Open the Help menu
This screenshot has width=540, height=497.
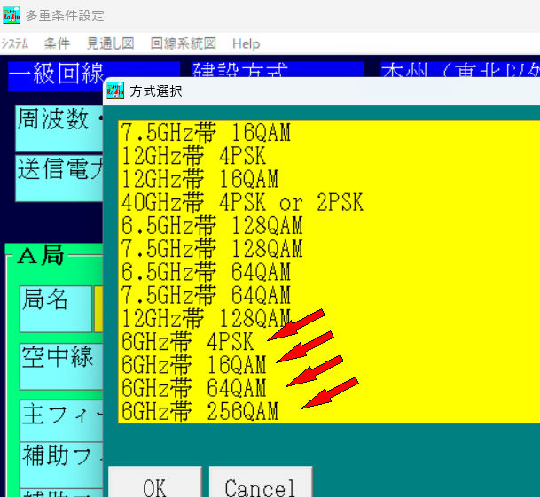(x=246, y=43)
